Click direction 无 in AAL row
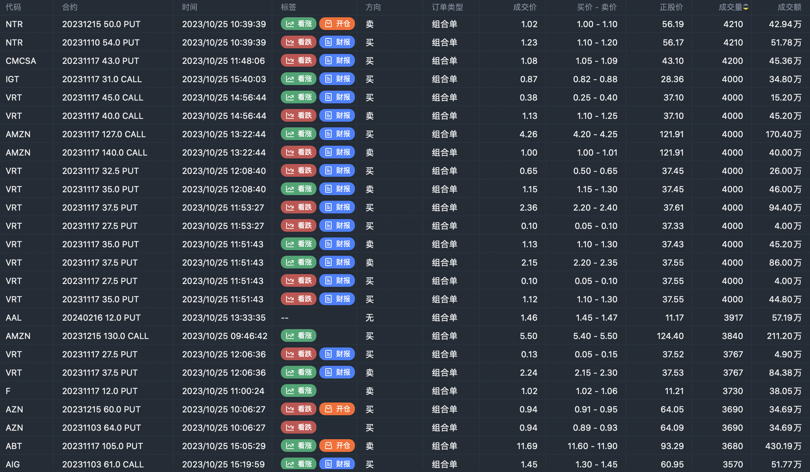The height and width of the screenshot is (472, 810). tap(369, 317)
